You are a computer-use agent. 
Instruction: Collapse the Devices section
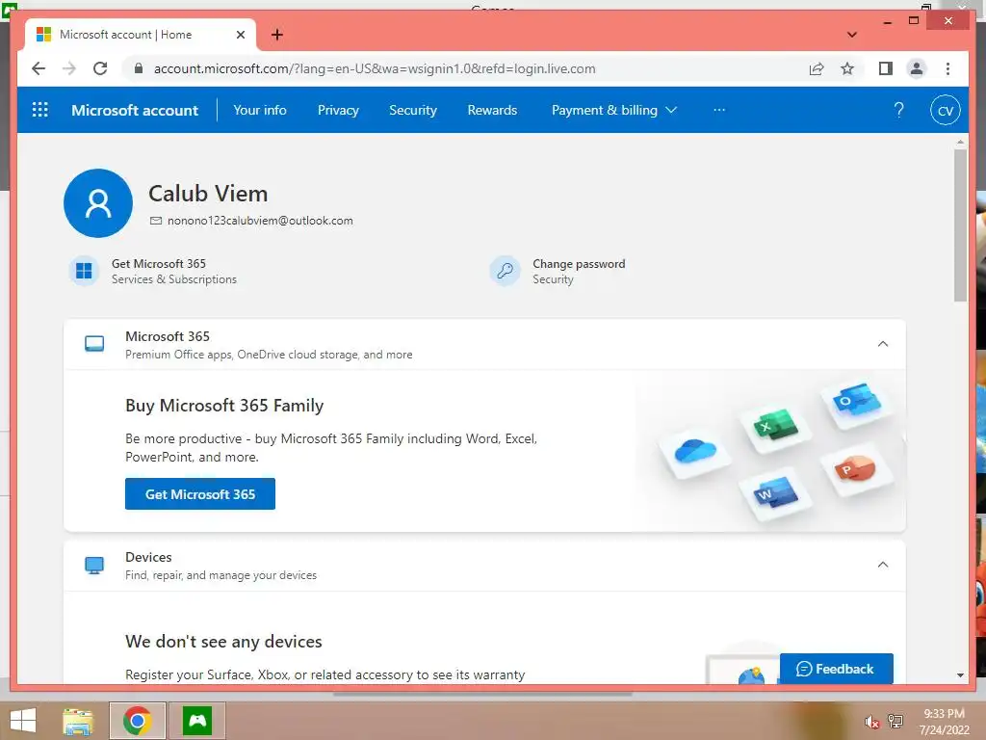point(883,565)
